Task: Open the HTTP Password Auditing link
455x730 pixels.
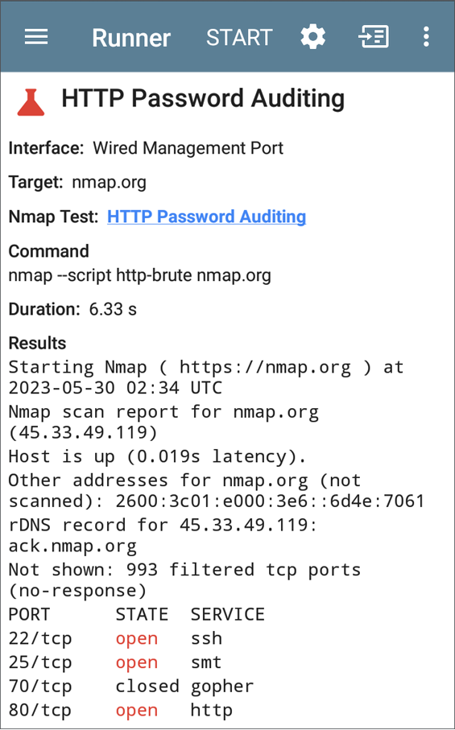Action: coord(206,217)
